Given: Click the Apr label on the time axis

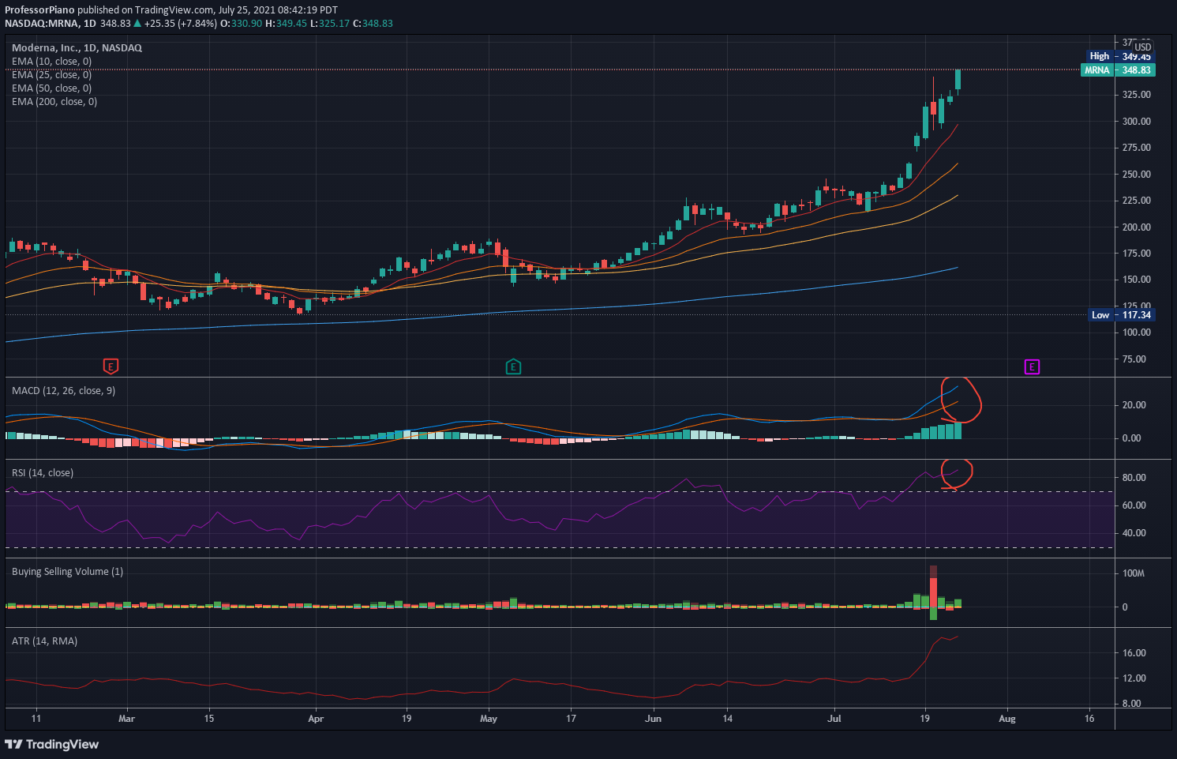Looking at the screenshot, I should tap(316, 719).
